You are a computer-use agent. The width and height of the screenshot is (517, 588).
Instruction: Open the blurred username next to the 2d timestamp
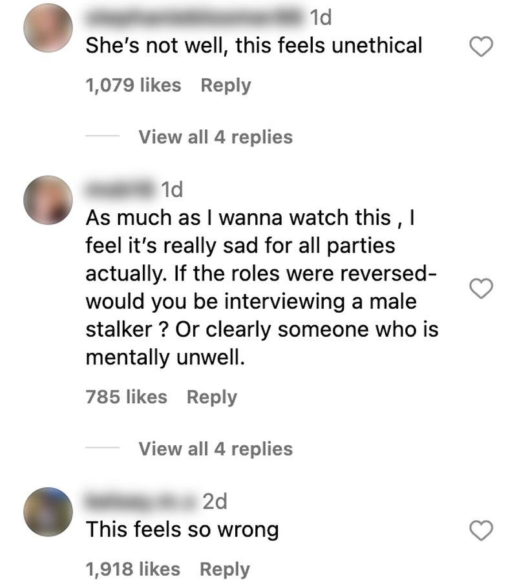(142, 501)
